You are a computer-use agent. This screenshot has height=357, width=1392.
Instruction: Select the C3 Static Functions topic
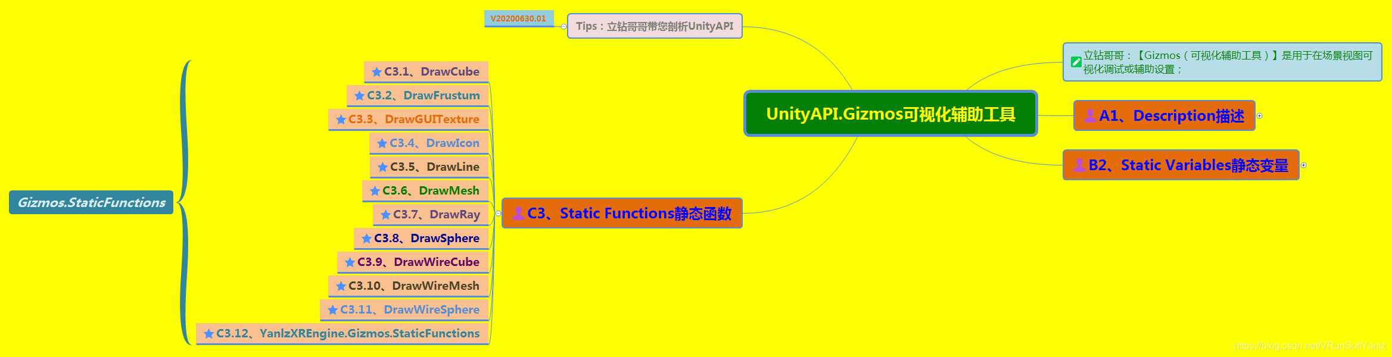click(x=622, y=213)
